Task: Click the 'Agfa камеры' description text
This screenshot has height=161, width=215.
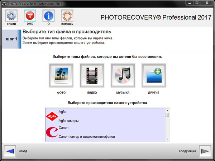Action: 68,121
